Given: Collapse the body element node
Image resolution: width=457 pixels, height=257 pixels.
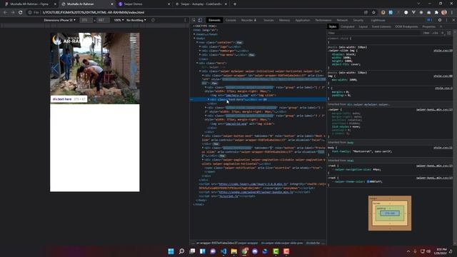Looking at the screenshot, I should pyautogui.click(x=194, y=38).
